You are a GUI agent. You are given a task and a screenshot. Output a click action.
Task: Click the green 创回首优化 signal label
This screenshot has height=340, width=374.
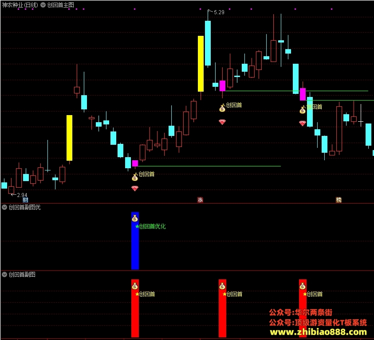click(x=153, y=226)
